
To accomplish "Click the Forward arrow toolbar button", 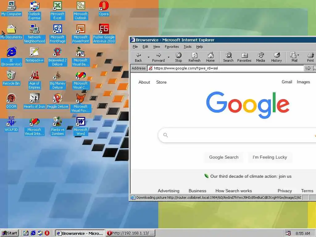I will pos(158,57).
